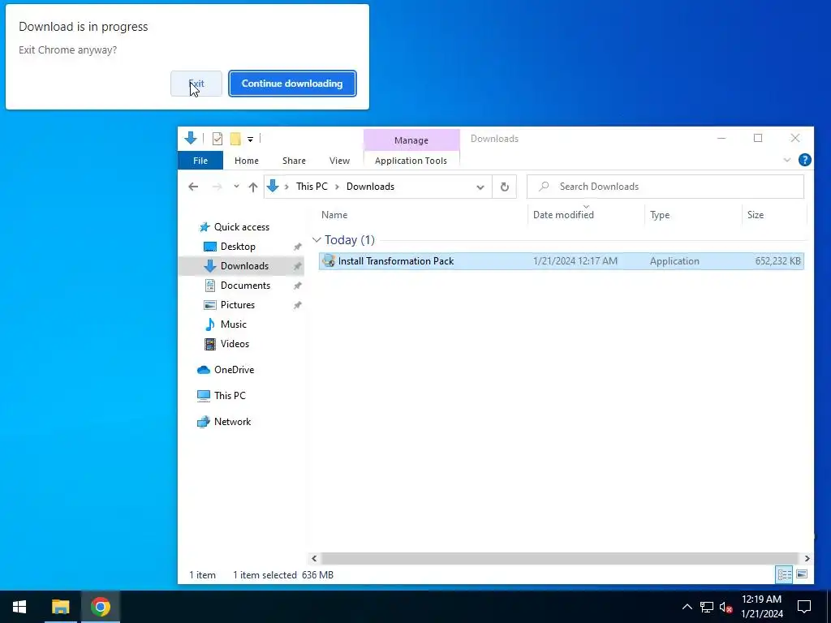Click the pin icon next to Documents
Screen dimensions: 831x623
tap(297, 286)
